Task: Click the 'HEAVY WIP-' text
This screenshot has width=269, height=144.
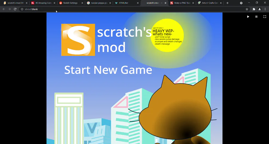Action: [x=163, y=31]
